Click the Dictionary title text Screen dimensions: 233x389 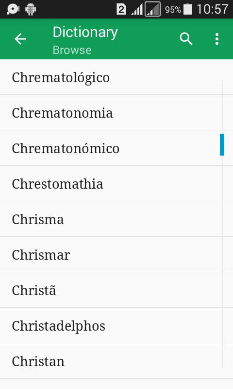point(85,32)
